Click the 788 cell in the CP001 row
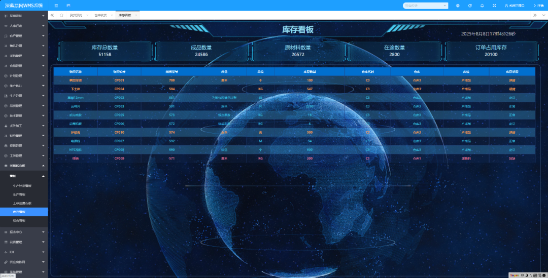 coord(172,80)
